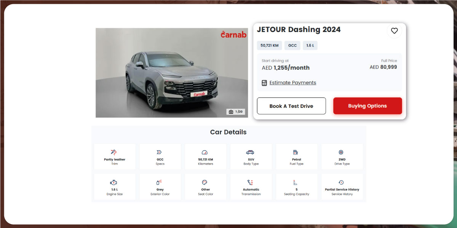457x228 pixels.
Task: Click the heart favorite icon
Action: click(394, 31)
